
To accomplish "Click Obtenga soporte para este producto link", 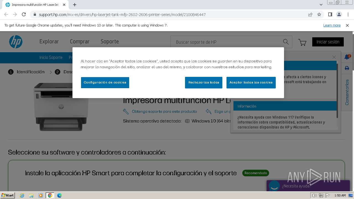I will (x=164, y=111).
